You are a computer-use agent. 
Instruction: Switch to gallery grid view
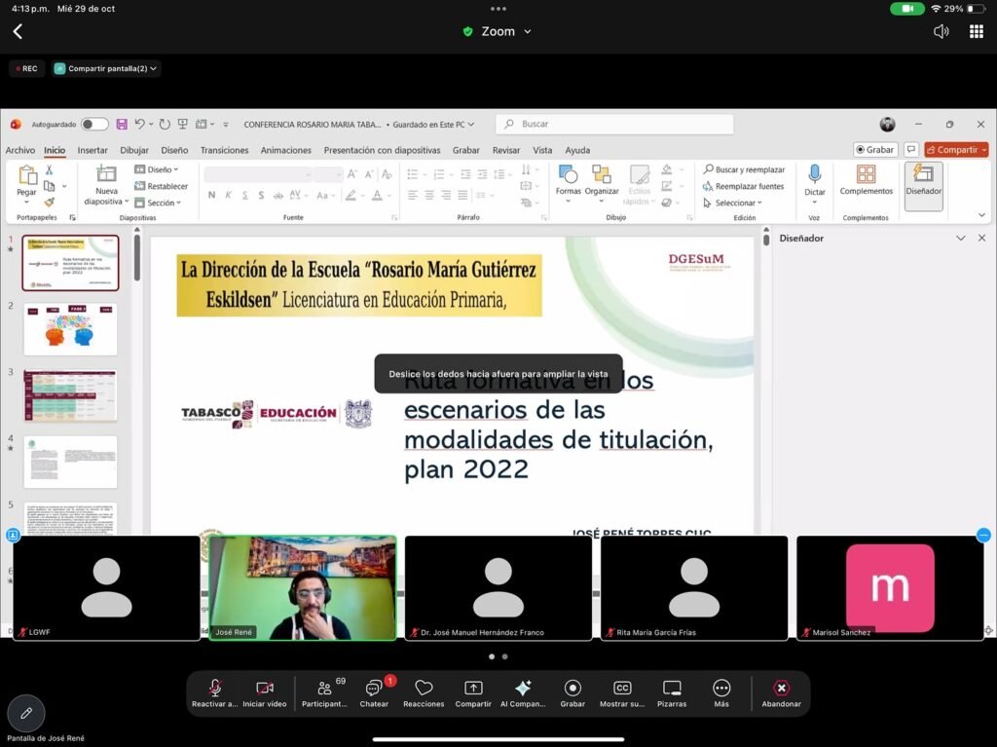(976, 31)
